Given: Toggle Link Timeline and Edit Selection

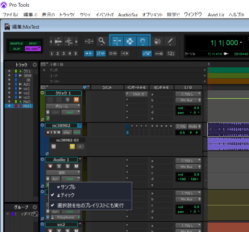Looking at the screenshot, I should (x=101, y=54).
